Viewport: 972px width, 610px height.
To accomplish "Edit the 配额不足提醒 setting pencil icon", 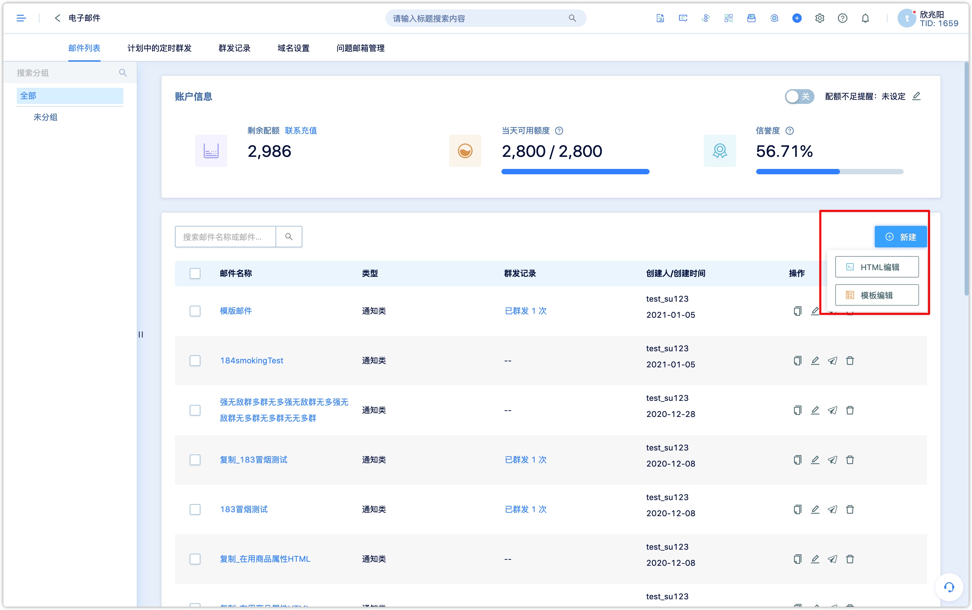I will pos(917,96).
